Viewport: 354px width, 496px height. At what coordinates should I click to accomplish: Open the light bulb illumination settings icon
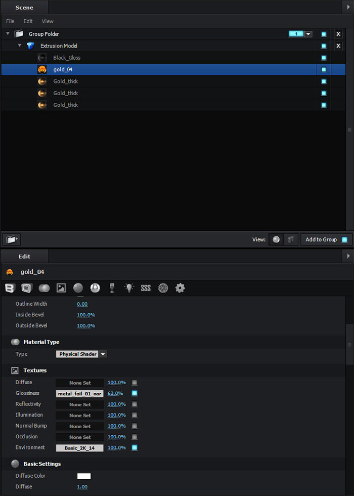[129, 288]
